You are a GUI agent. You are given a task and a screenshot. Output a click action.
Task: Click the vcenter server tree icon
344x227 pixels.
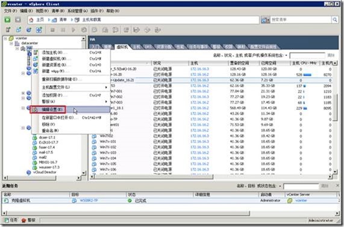coord(11,39)
